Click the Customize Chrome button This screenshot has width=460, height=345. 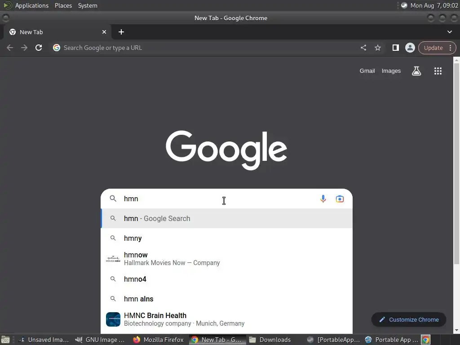(x=409, y=319)
